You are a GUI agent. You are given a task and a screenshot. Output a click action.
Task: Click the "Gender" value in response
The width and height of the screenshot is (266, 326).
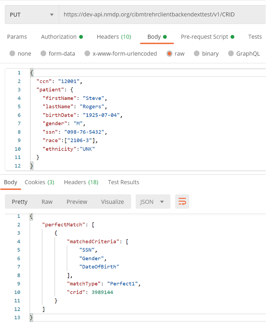(x=92, y=258)
